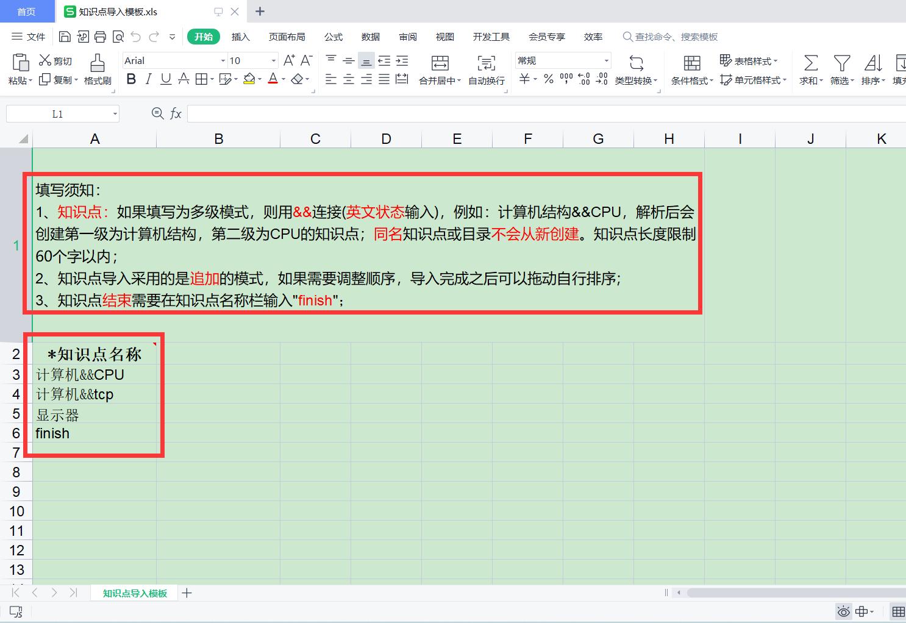
Task: Toggle Wrap Text (自动换行)
Action: click(x=486, y=63)
